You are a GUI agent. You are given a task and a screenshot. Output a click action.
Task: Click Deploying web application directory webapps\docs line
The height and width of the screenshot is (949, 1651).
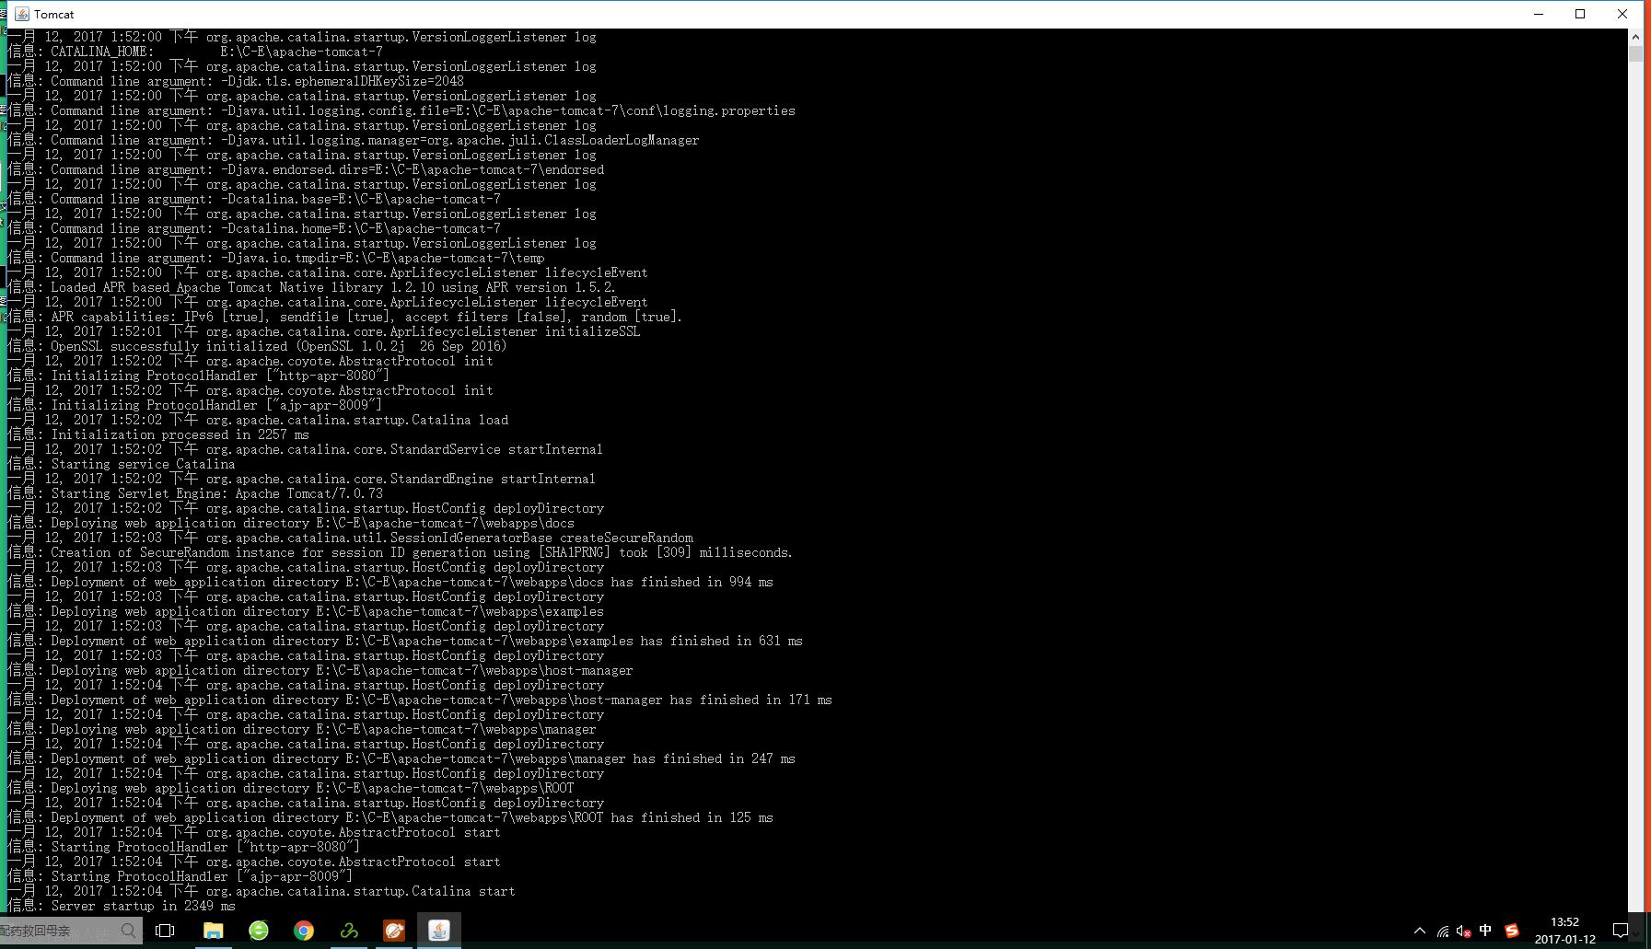[x=291, y=523]
